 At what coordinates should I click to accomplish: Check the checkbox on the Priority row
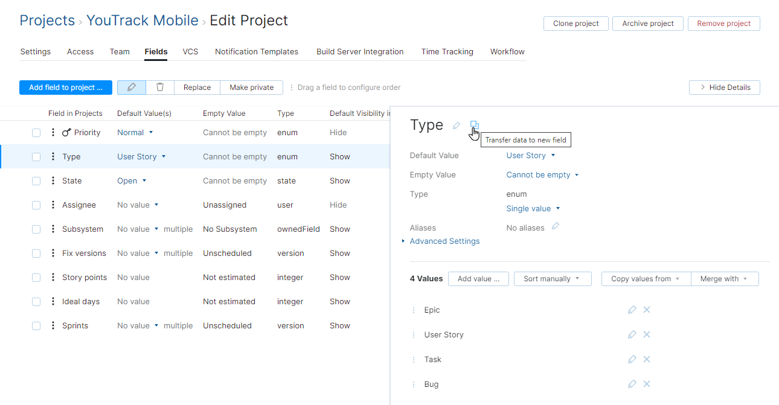36,132
